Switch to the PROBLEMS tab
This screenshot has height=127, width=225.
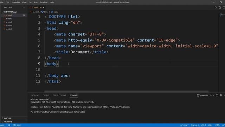point(35,95)
